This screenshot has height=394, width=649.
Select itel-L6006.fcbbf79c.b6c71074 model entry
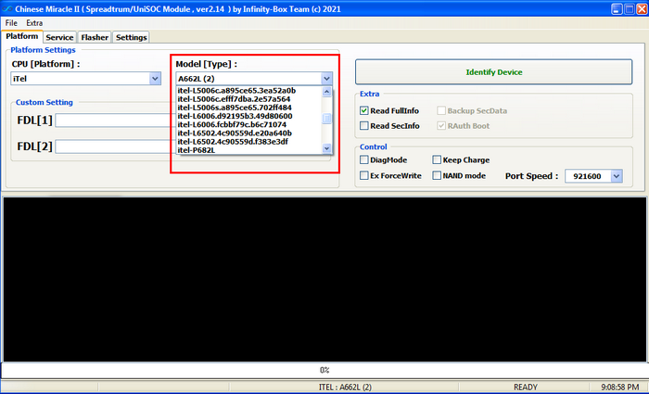point(248,124)
